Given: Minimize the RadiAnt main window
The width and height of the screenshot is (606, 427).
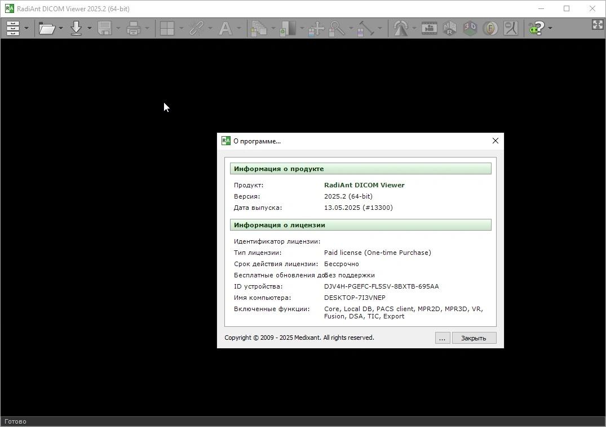Looking at the screenshot, I should (x=541, y=8).
